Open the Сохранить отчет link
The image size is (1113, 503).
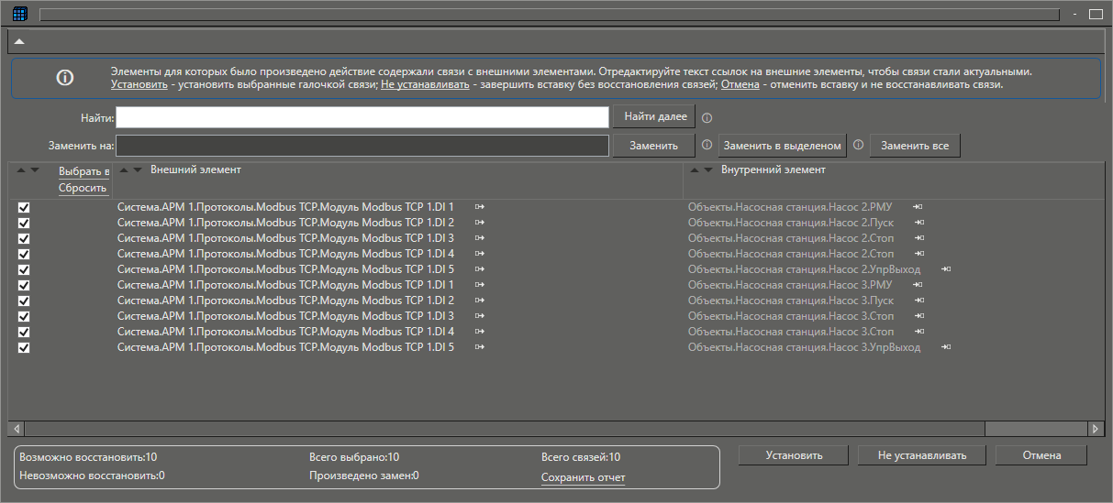[583, 477]
